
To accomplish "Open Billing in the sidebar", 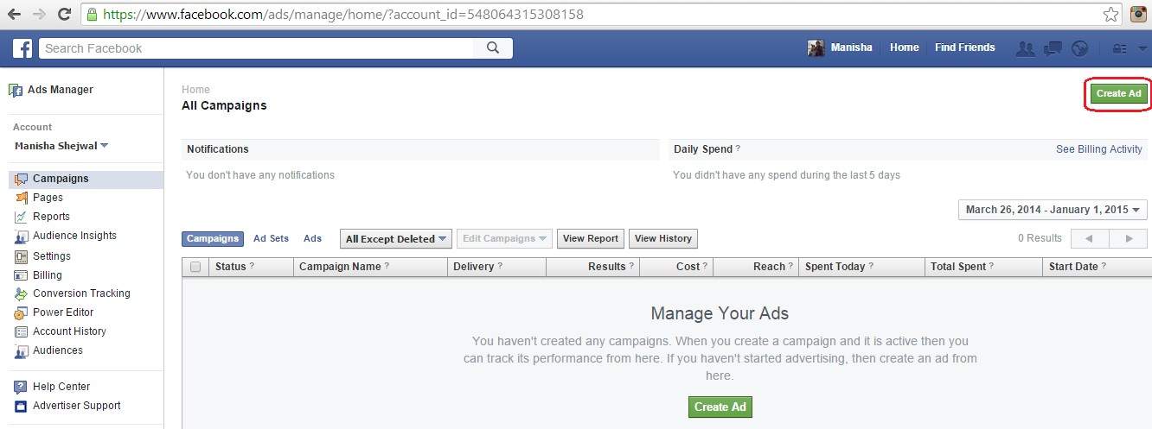I will (x=48, y=275).
